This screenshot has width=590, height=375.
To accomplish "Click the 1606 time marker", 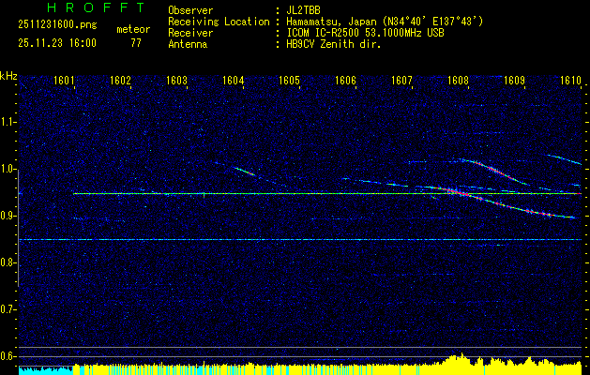I will [345, 81].
